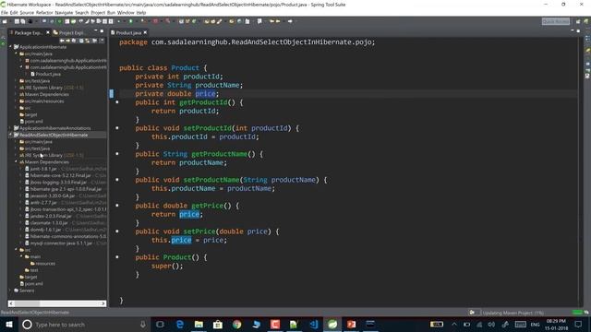591x332 pixels.
Task: Click Package Explorer horizontal scrollbar thumb
Action: pos(27,303)
